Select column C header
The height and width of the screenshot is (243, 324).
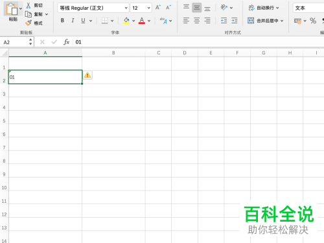(159, 53)
